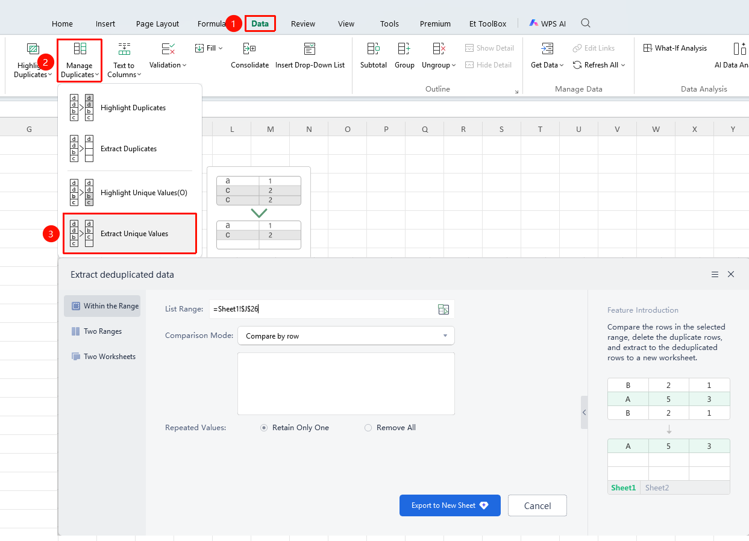Click the search magnifier icon beside WPS AI
Viewport: 749px width, 541px height.
(x=585, y=23)
